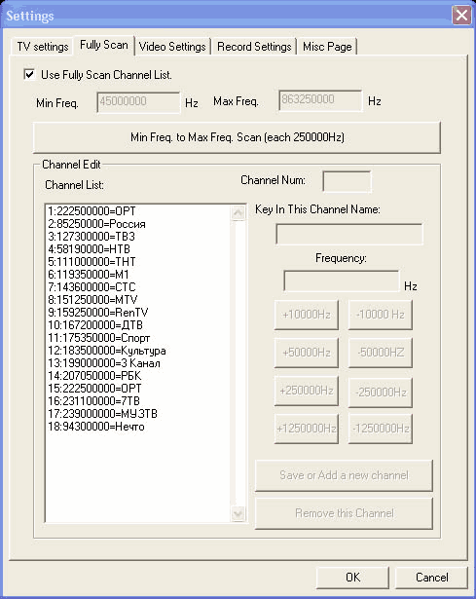Click the +250000Hz button

(x=307, y=391)
